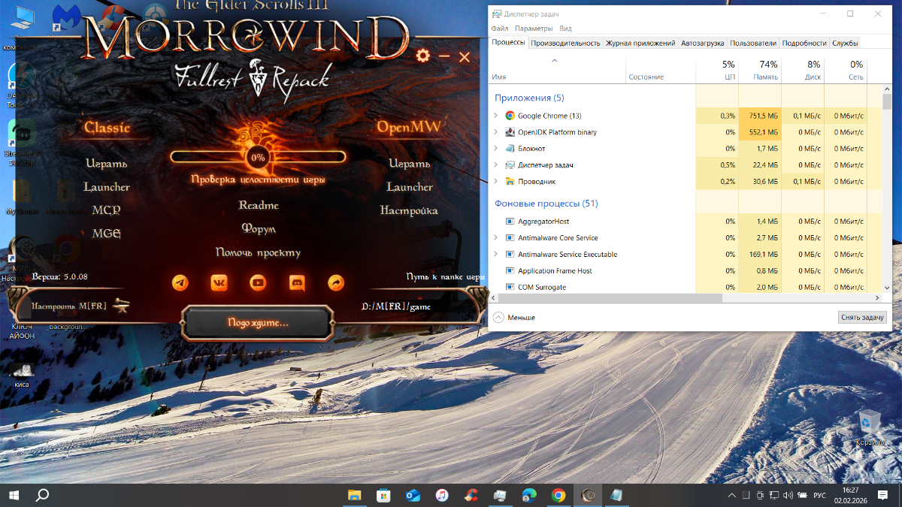Click the Telegram icon in the launcher
The width and height of the screenshot is (902, 507).
[x=180, y=282]
